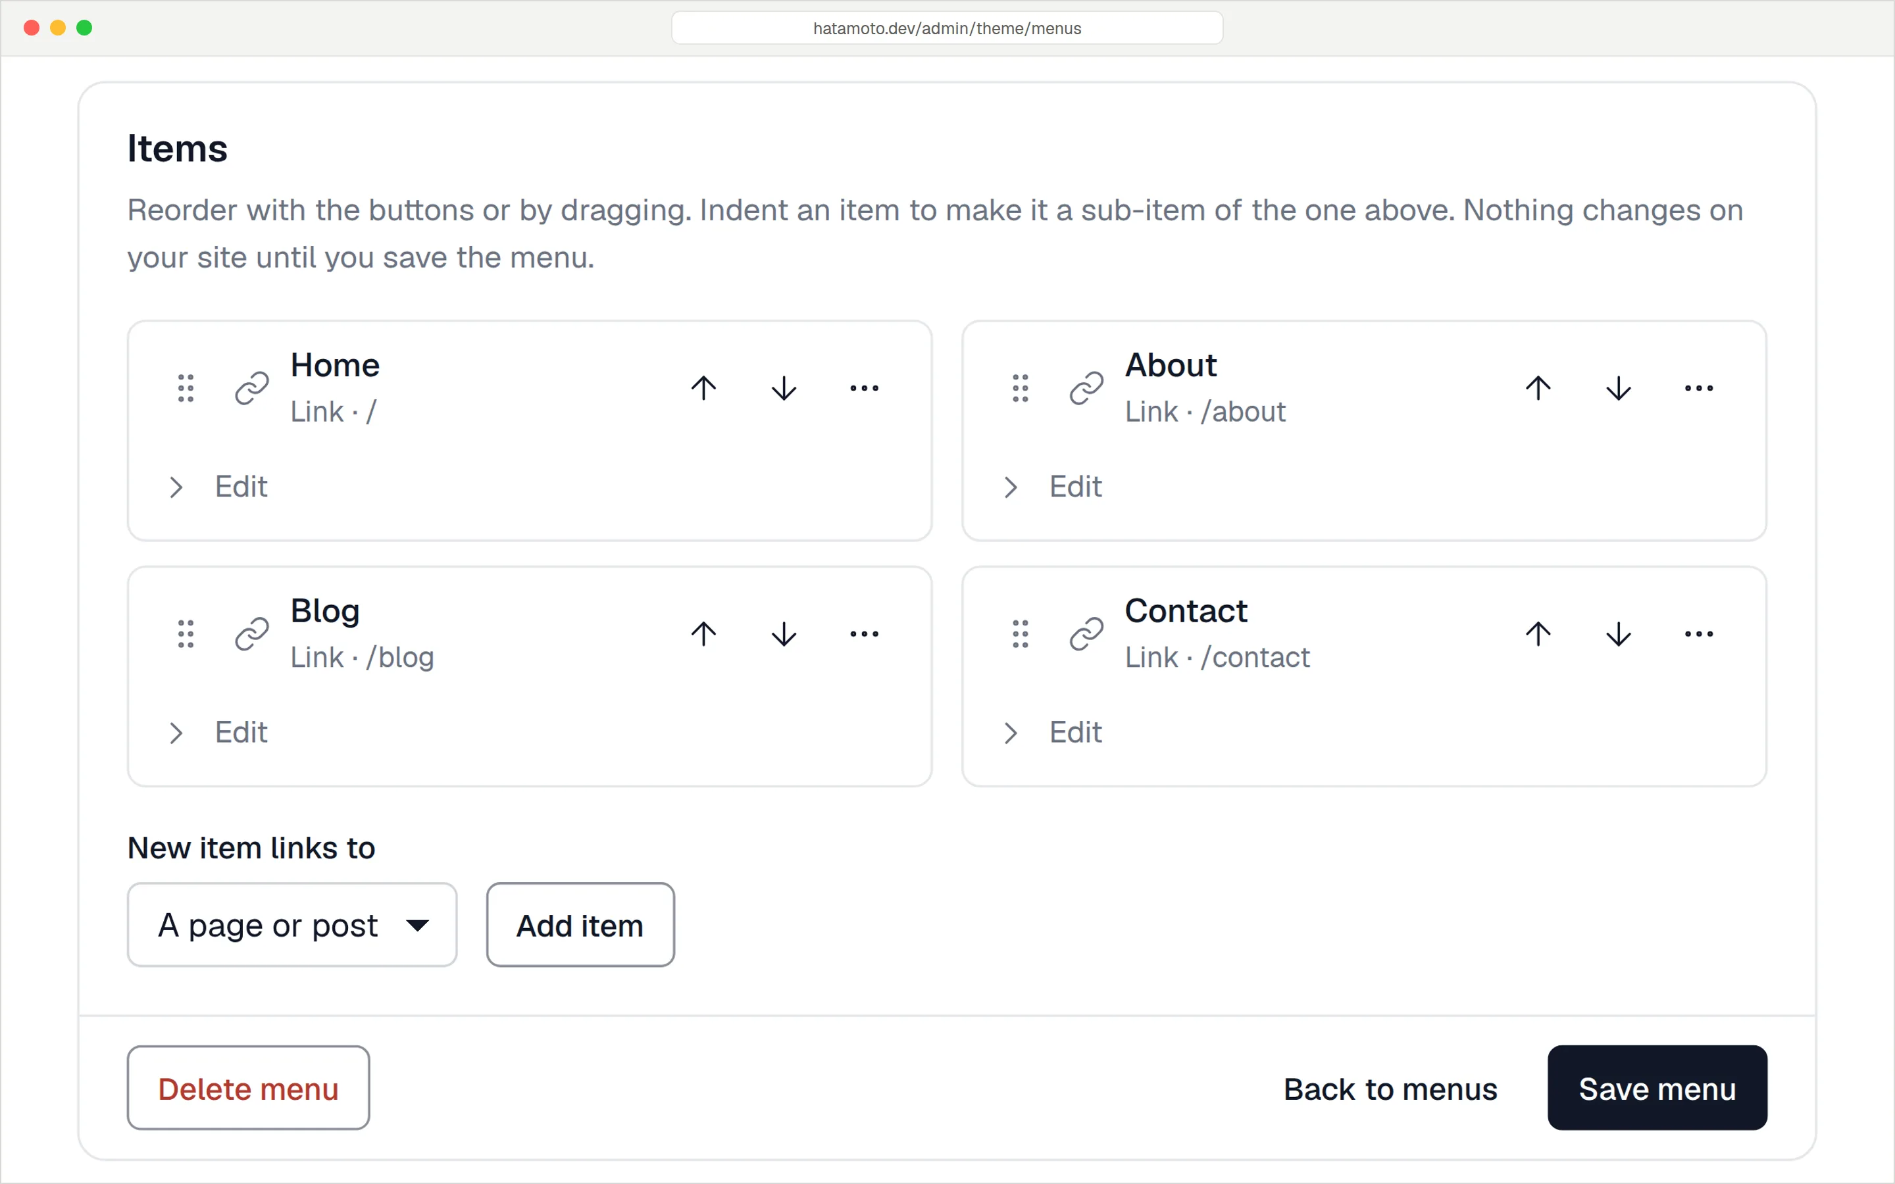The image size is (1895, 1184).
Task: Click the Contact item title
Action: (1186, 612)
